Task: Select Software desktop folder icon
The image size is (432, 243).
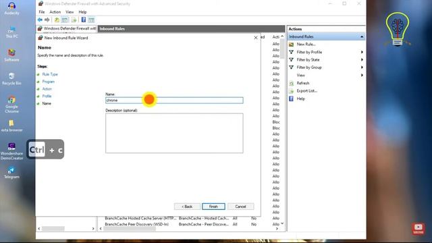Action: point(11,55)
